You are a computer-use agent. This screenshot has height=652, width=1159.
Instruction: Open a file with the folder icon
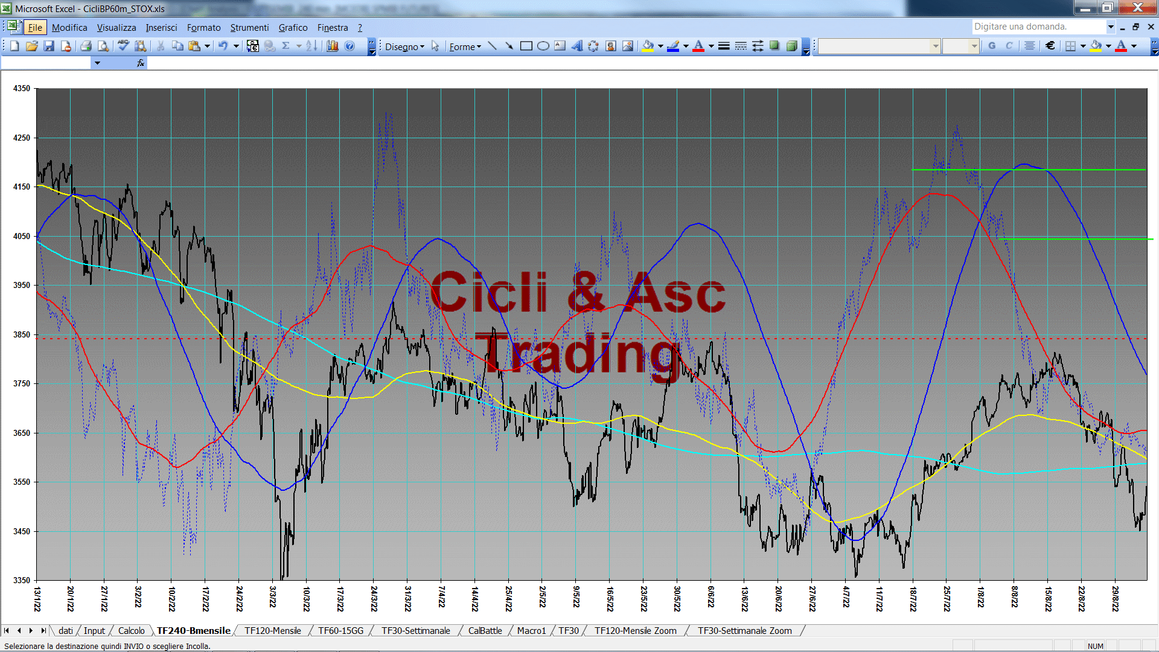(32, 46)
